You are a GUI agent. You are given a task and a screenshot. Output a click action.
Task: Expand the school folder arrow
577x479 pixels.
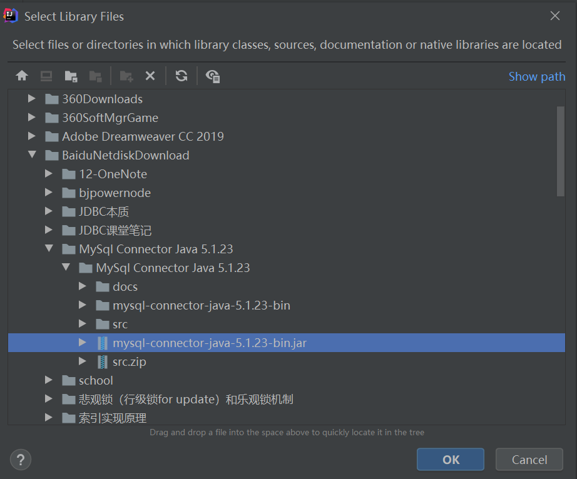(49, 380)
